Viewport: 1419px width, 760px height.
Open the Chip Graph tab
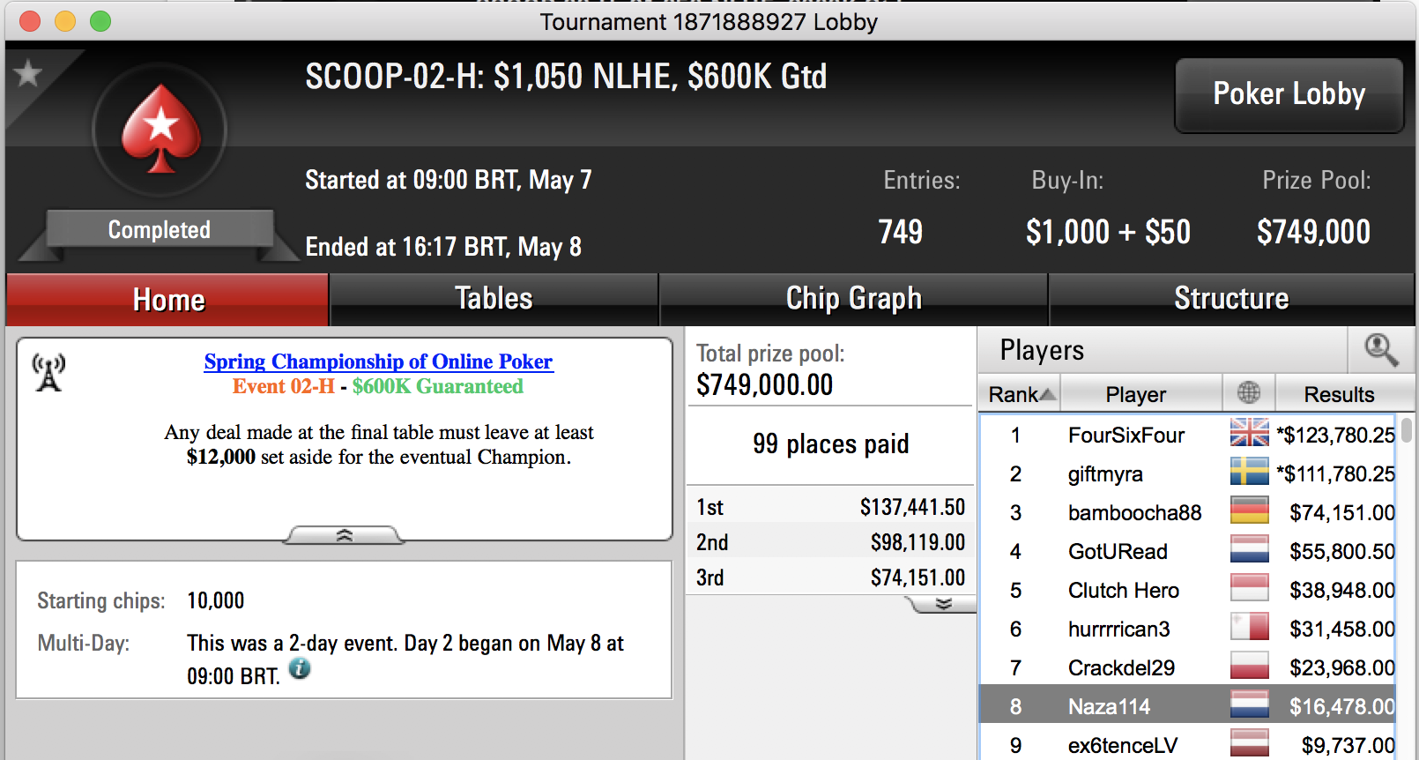click(853, 299)
